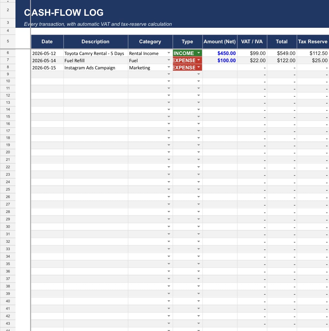The image size is (329, 331).
Task: Select row header 25
Action: pos(8,189)
